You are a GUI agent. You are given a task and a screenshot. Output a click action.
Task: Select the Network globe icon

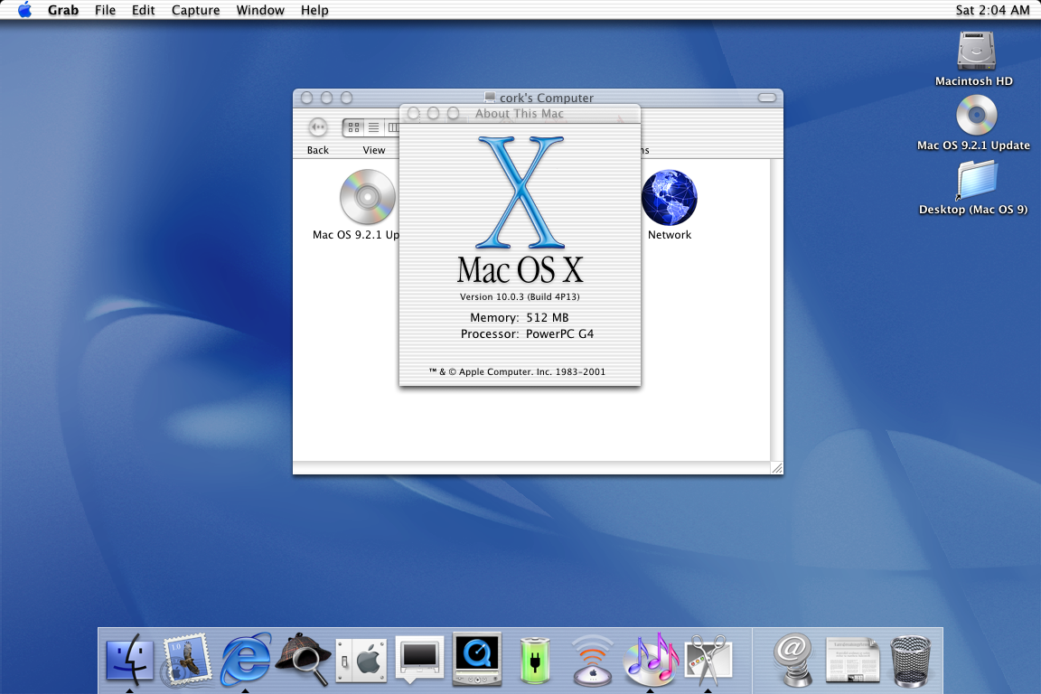(x=669, y=198)
